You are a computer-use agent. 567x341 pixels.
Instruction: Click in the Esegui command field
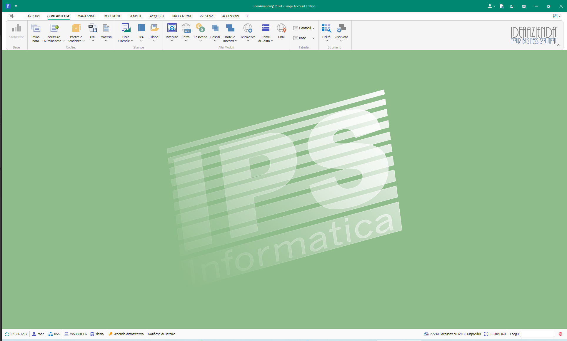[538, 334]
